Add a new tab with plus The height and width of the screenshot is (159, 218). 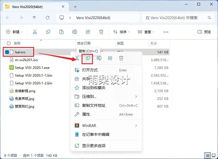(x=75, y=7)
